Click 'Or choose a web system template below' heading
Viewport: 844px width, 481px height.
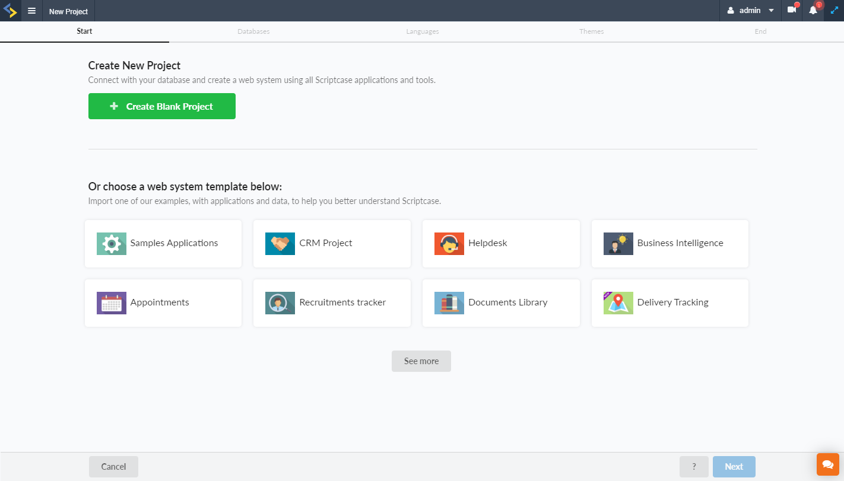point(185,187)
